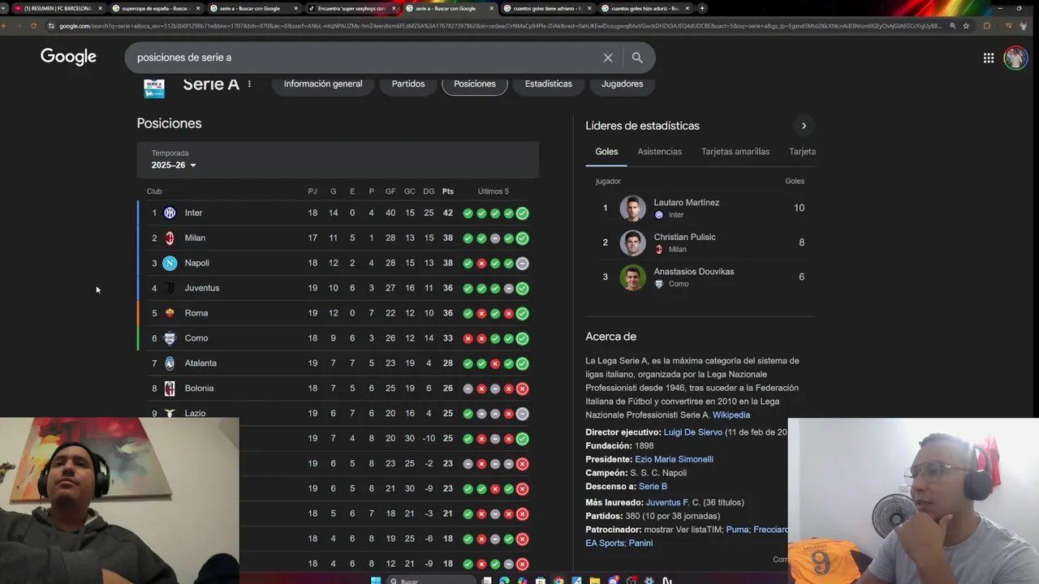Click the Últimos 5 column header
1039x584 pixels.
pos(494,191)
